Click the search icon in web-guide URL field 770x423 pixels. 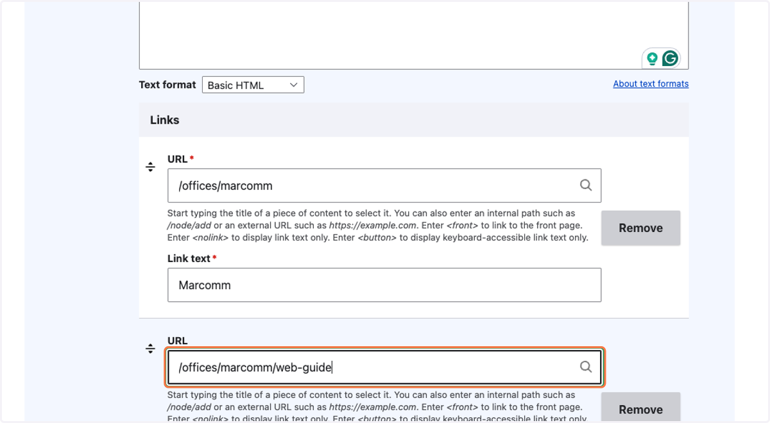tap(586, 367)
